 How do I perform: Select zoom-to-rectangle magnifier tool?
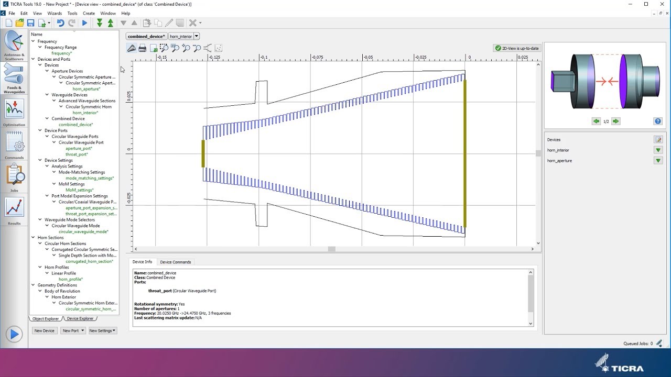click(x=164, y=48)
